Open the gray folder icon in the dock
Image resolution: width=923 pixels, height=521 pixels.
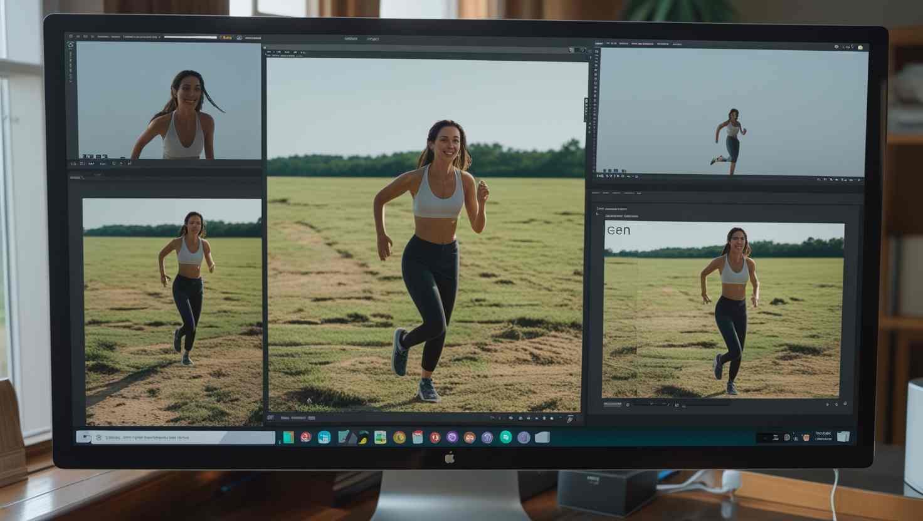542,438
